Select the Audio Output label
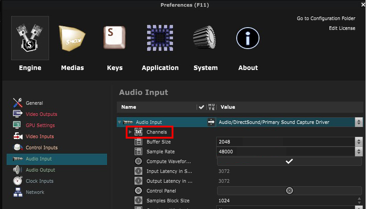Screen dimensions: 366x209 click(41, 170)
